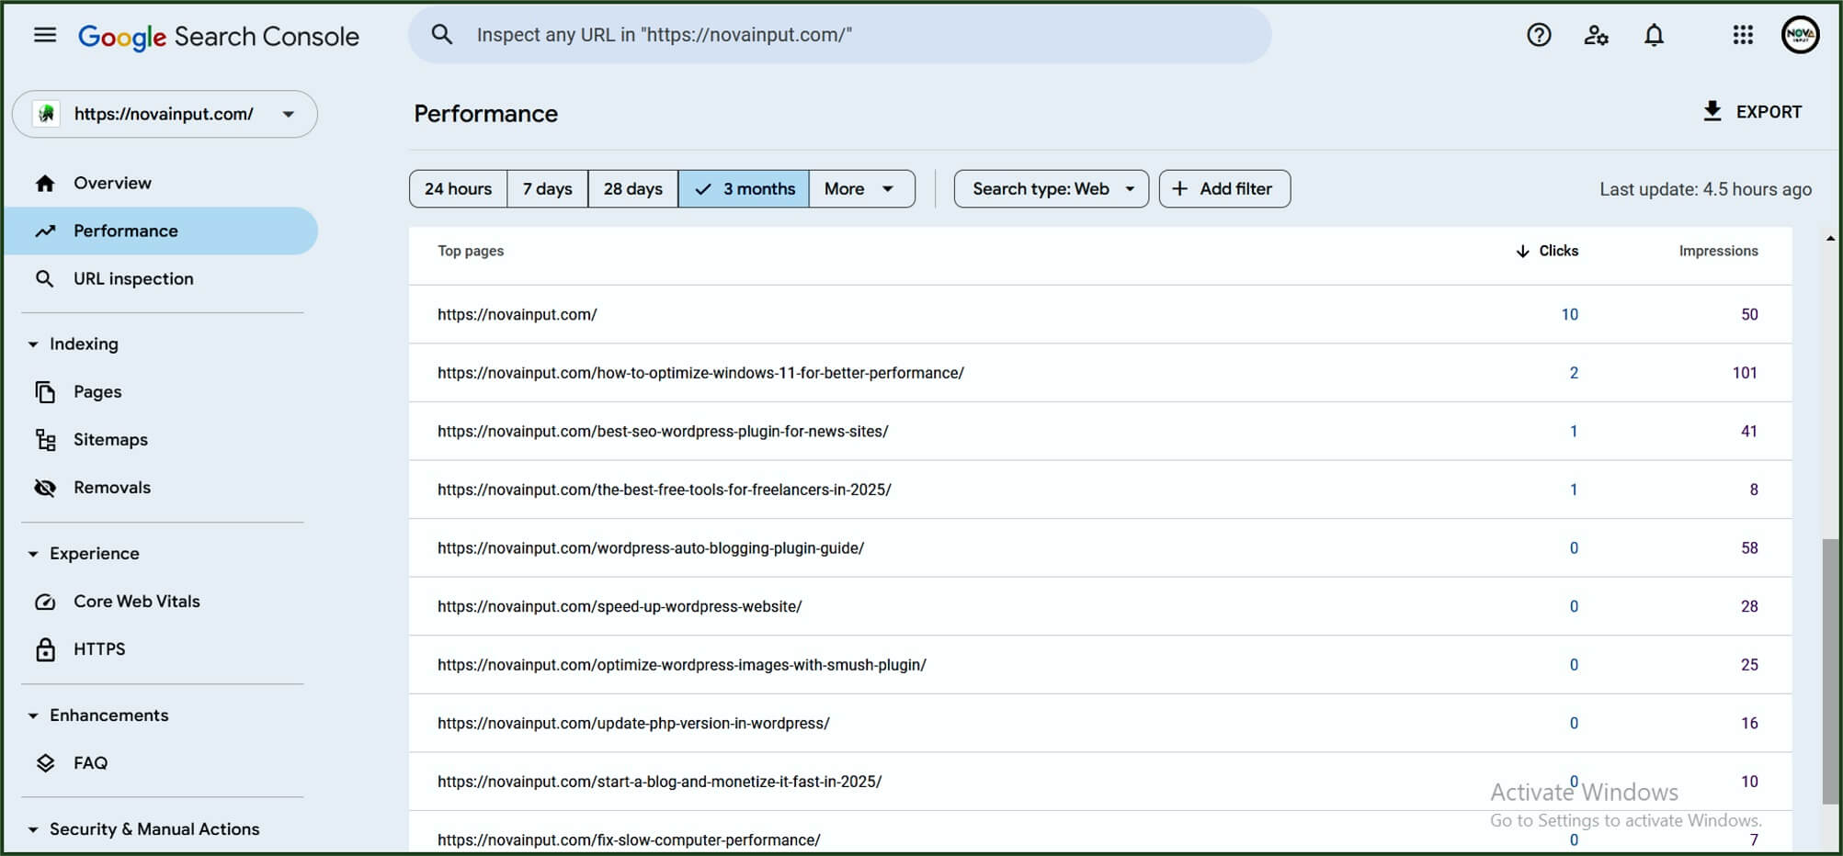Click the Top pages column header
The image size is (1843, 856).
(x=471, y=251)
